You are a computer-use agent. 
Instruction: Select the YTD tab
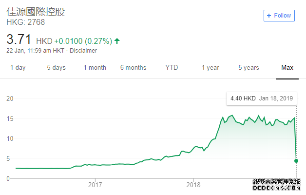click(x=172, y=68)
